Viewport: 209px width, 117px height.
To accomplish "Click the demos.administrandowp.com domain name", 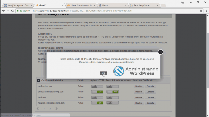I will pyautogui.click(x=51, y=92).
